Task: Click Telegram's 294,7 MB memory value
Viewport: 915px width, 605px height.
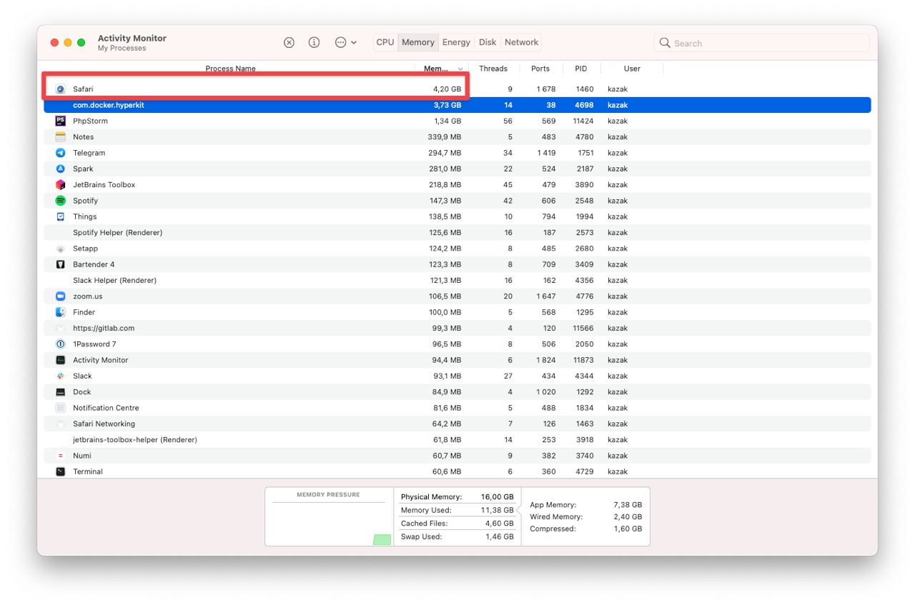Action: point(445,153)
